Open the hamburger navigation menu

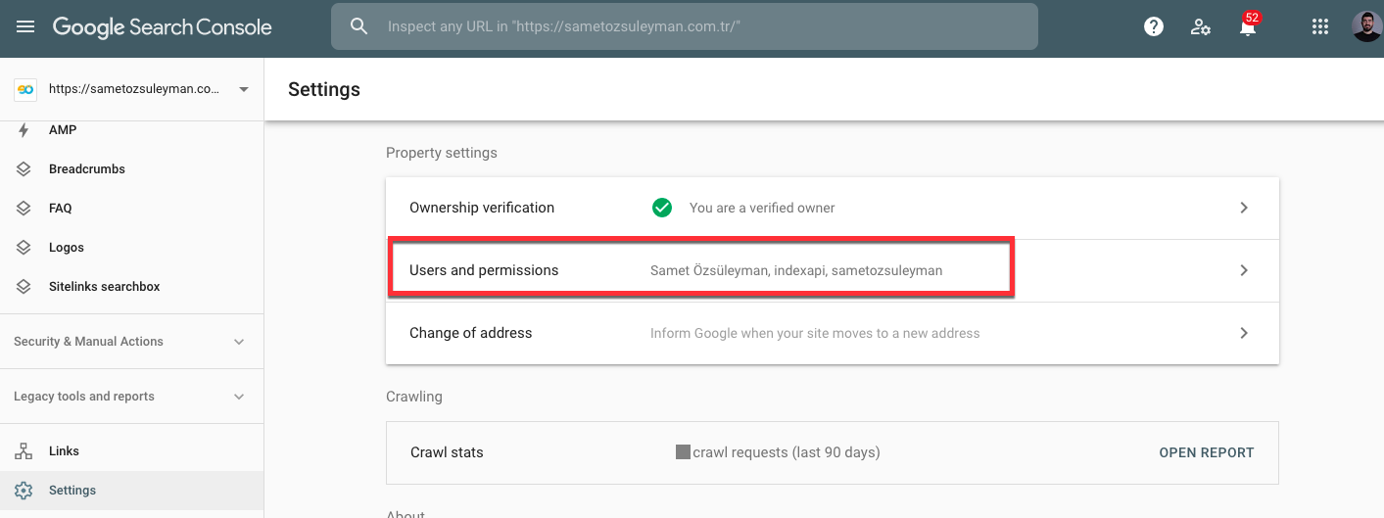tap(25, 27)
